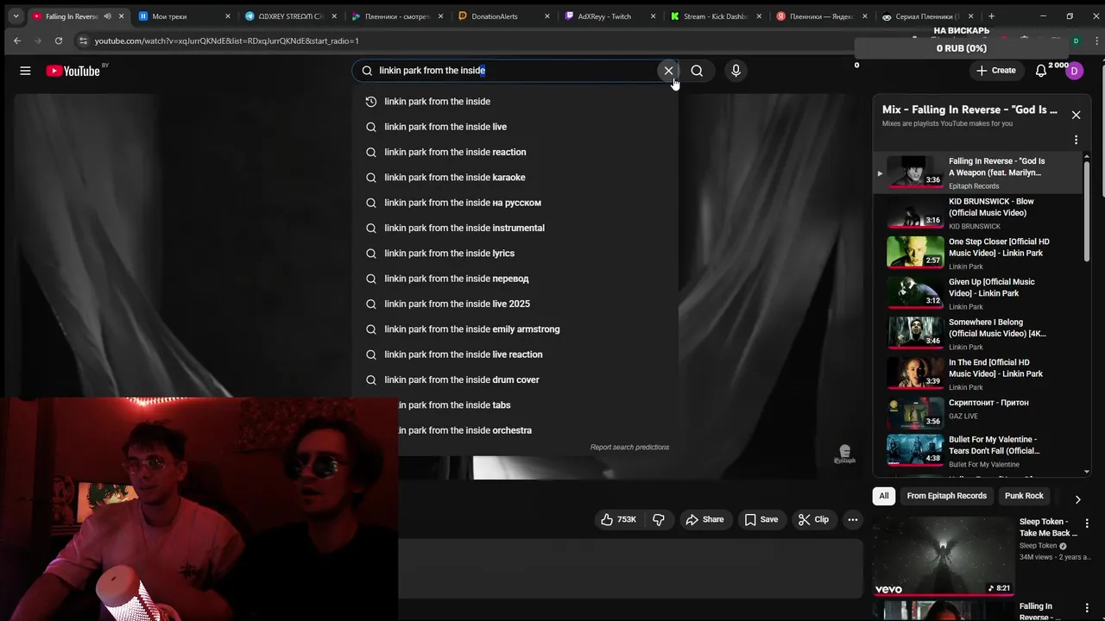Open the Mix playlist three-dot options
The image size is (1105, 621).
coord(1076,140)
